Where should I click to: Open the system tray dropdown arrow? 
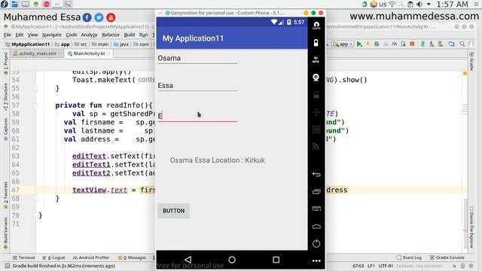click(429, 5)
